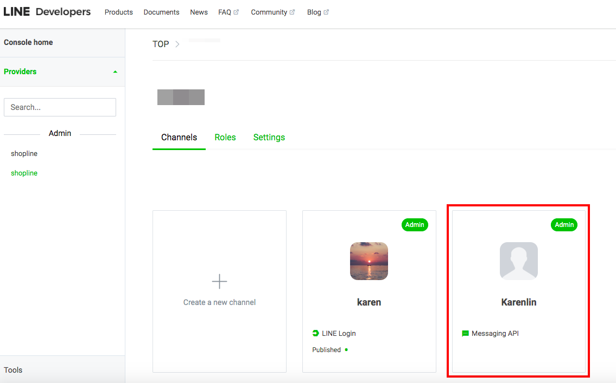
Task: Switch to the Settings tab
Action: tap(269, 138)
